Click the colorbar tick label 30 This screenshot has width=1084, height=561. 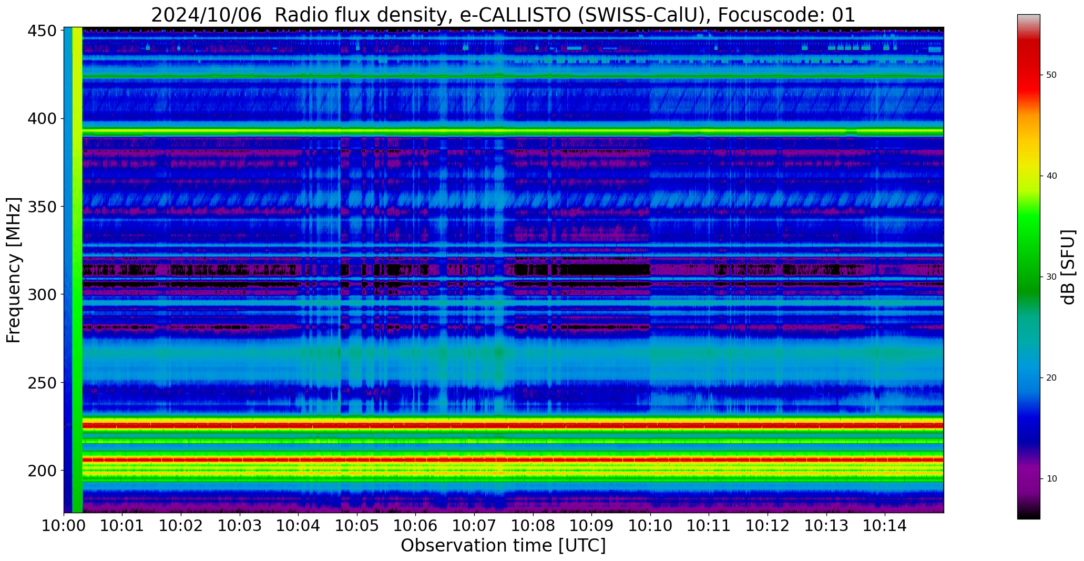click(x=1051, y=277)
